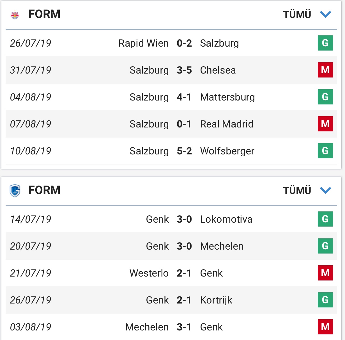Click green G badge on Kortrijk row
Screen dimensions: 345x340
pos(325,300)
